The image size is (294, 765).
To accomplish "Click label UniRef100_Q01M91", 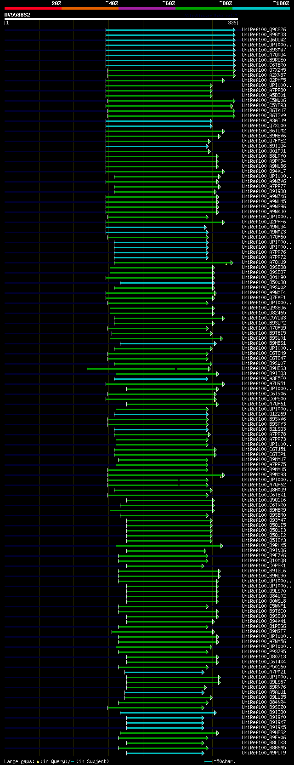I will click(x=264, y=151).
